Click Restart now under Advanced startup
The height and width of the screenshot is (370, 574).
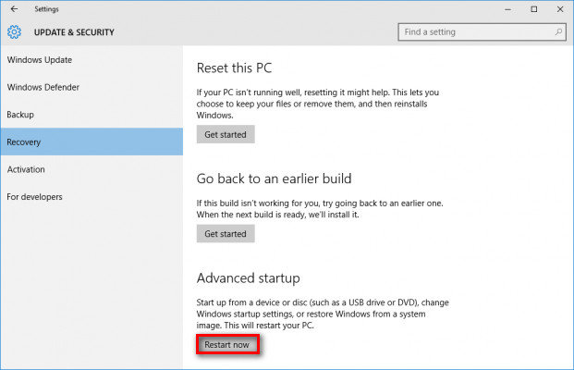point(227,344)
